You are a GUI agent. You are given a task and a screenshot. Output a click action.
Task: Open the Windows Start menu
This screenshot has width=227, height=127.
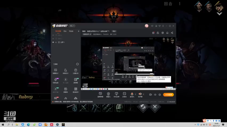tap(3, 125)
